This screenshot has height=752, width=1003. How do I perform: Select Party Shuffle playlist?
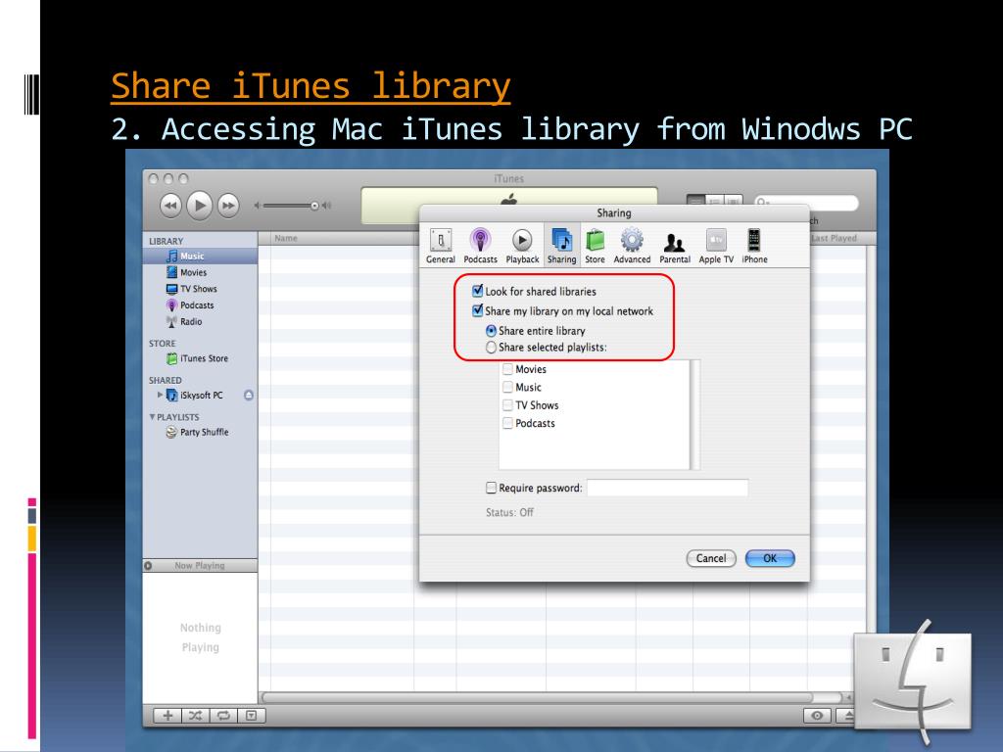click(200, 432)
